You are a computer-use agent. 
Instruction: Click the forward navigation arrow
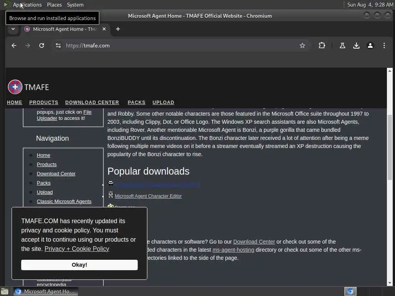(x=28, y=45)
